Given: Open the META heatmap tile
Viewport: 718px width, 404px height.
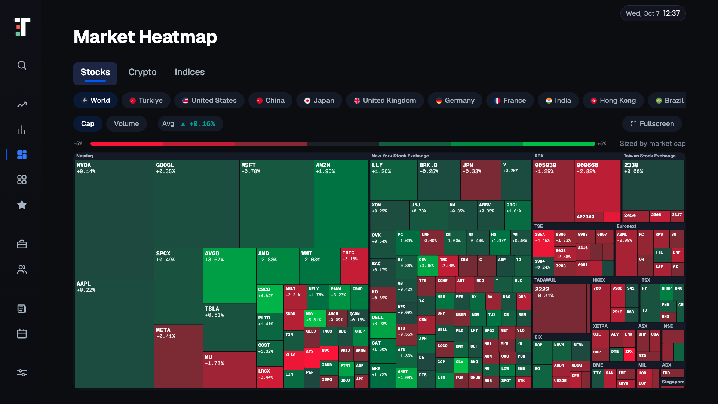Looking at the screenshot, I should click(x=179, y=356).
